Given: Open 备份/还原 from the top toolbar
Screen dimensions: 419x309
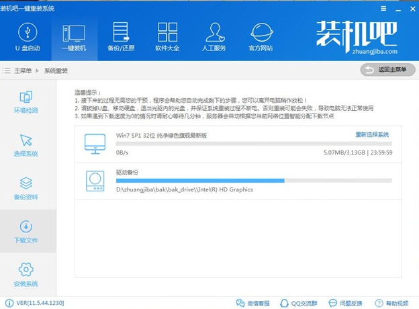Looking at the screenshot, I should pyautogui.click(x=120, y=37).
